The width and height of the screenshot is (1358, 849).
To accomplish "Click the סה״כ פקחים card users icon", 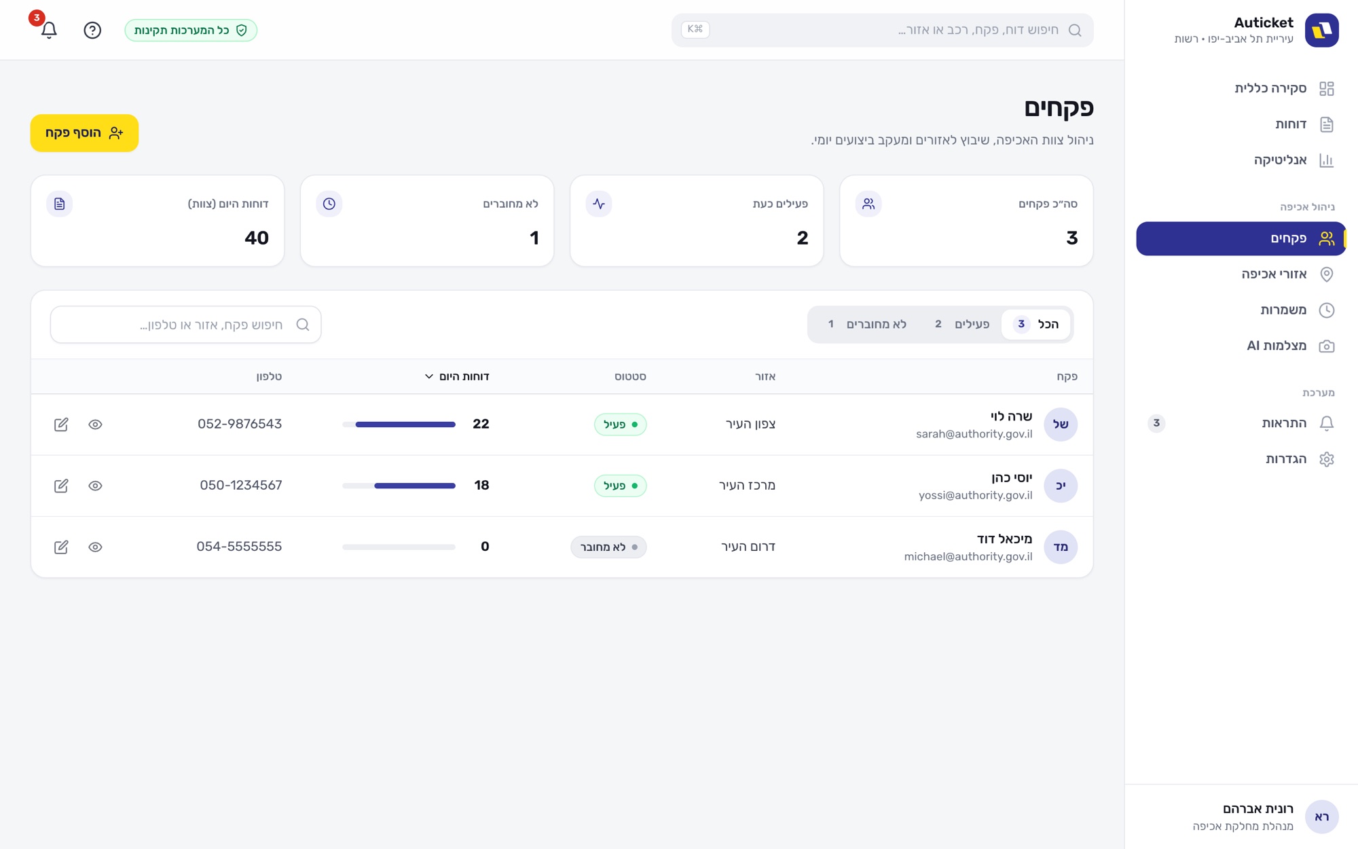I will pos(868,204).
